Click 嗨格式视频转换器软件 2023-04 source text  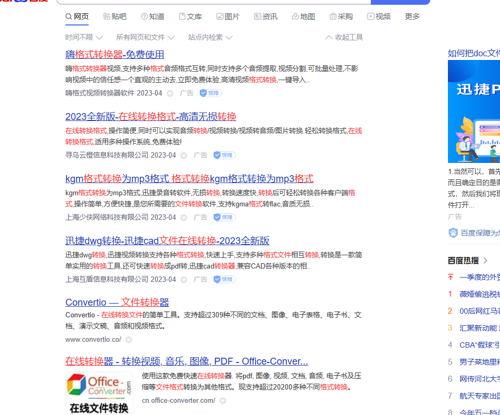(x=114, y=93)
